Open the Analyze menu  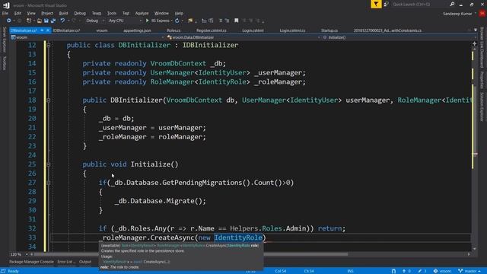tap(142, 14)
